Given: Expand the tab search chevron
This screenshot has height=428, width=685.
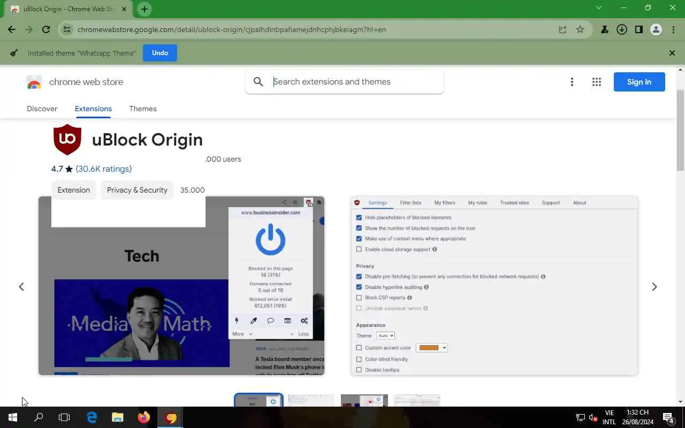Looking at the screenshot, I should coord(599,7).
